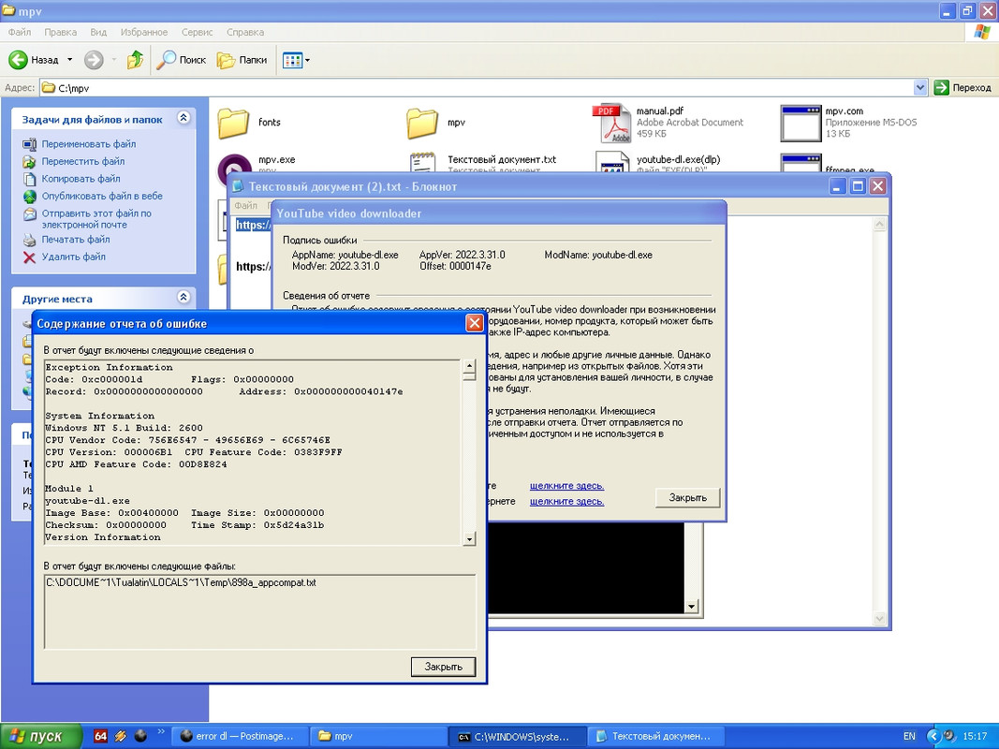Click Удалить файл task link

74,256
